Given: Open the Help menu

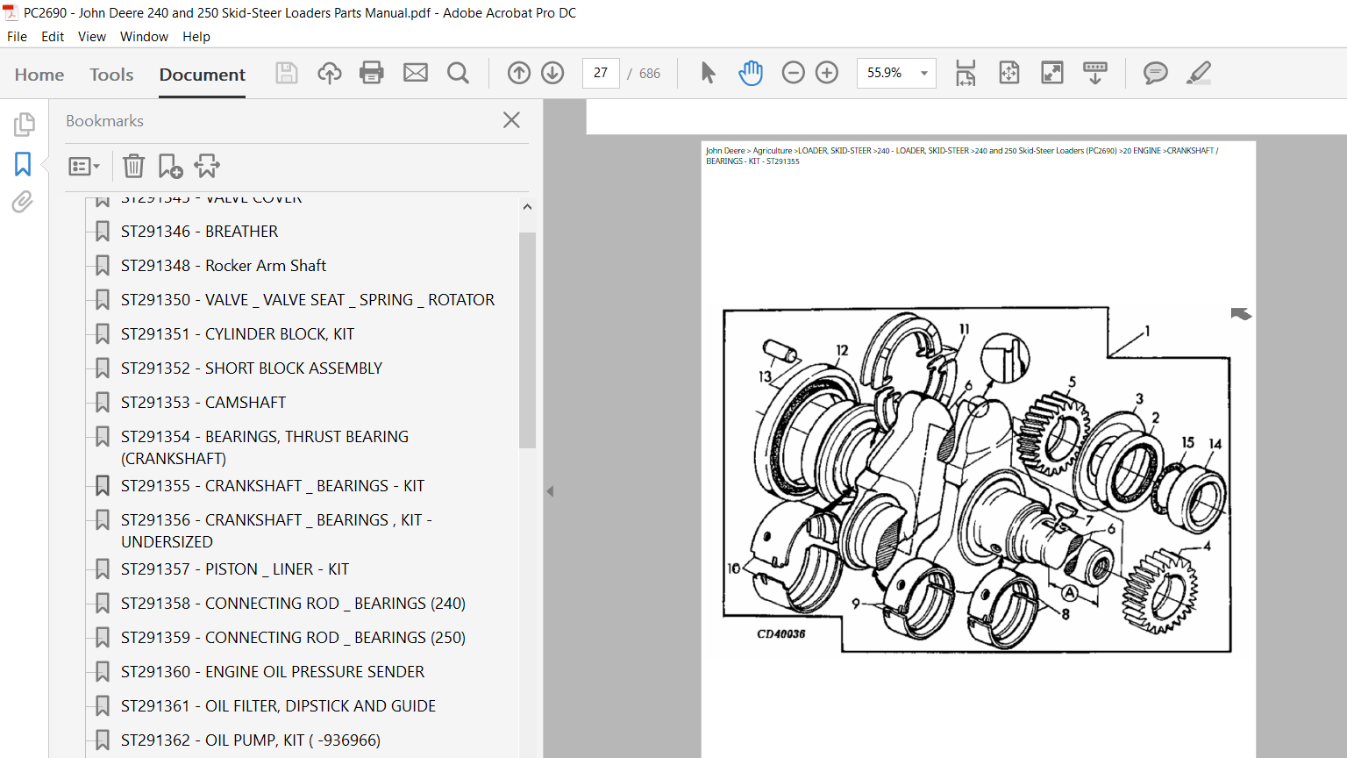Looking at the screenshot, I should point(196,36).
